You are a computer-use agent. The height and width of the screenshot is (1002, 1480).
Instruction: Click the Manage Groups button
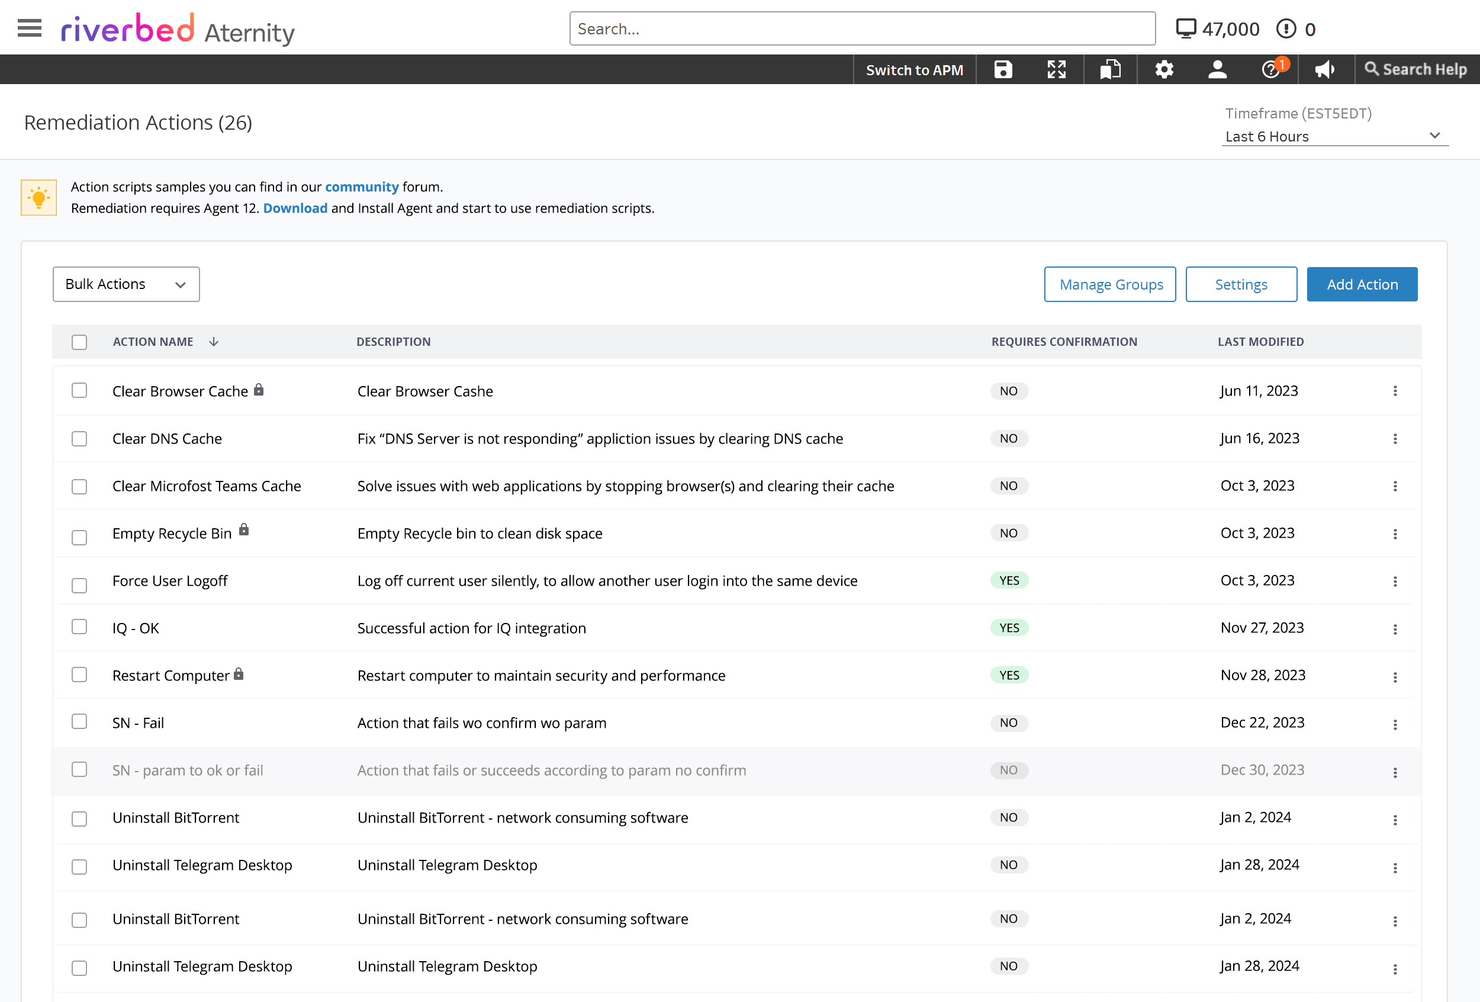[1109, 284]
